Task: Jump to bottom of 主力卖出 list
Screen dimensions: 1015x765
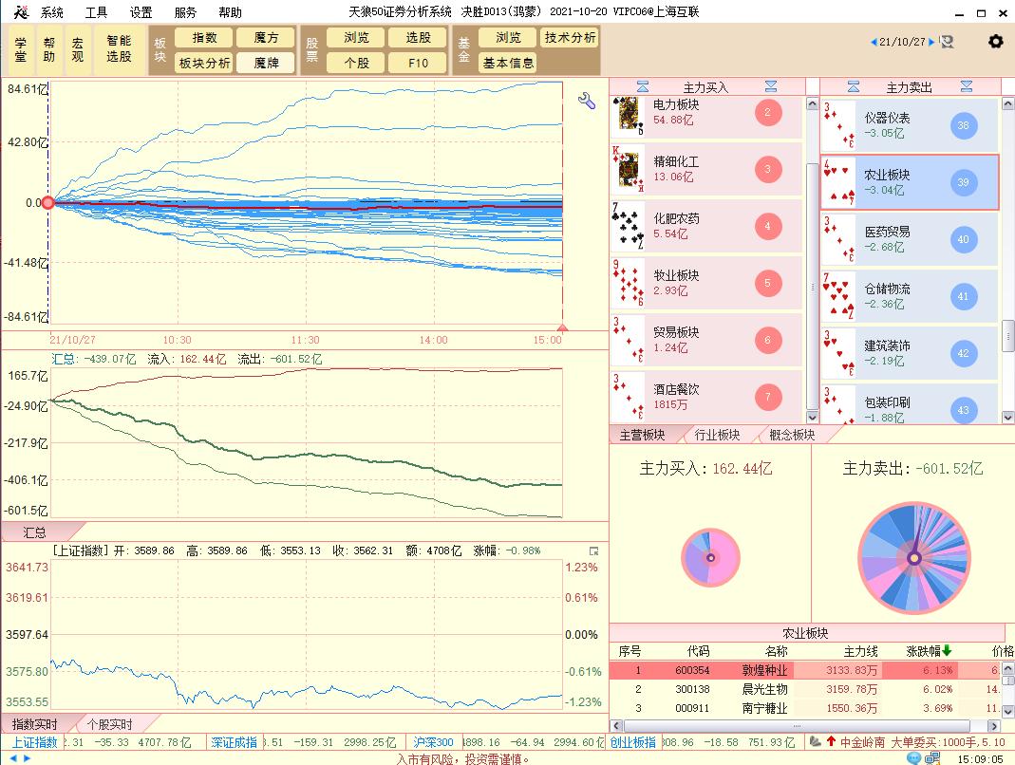Action: 967,86
